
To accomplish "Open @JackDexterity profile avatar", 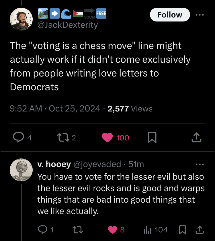I will tap(21, 19).
